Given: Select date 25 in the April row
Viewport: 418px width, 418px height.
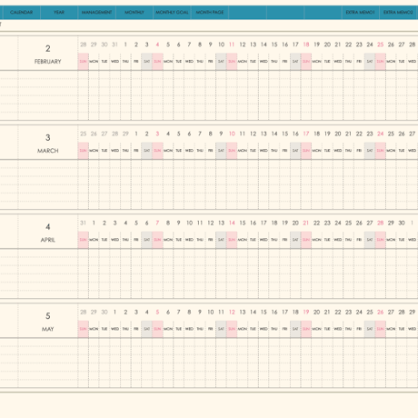Looking at the screenshot, I should point(349,223).
